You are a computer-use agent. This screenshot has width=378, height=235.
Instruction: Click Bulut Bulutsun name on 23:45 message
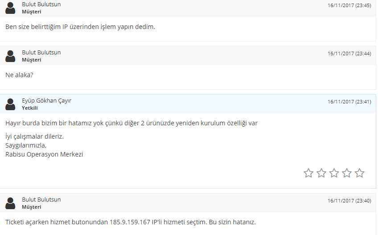pos(41,4)
